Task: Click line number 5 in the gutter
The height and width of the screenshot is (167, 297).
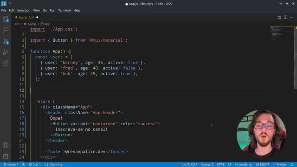Action: (x=23, y=51)
